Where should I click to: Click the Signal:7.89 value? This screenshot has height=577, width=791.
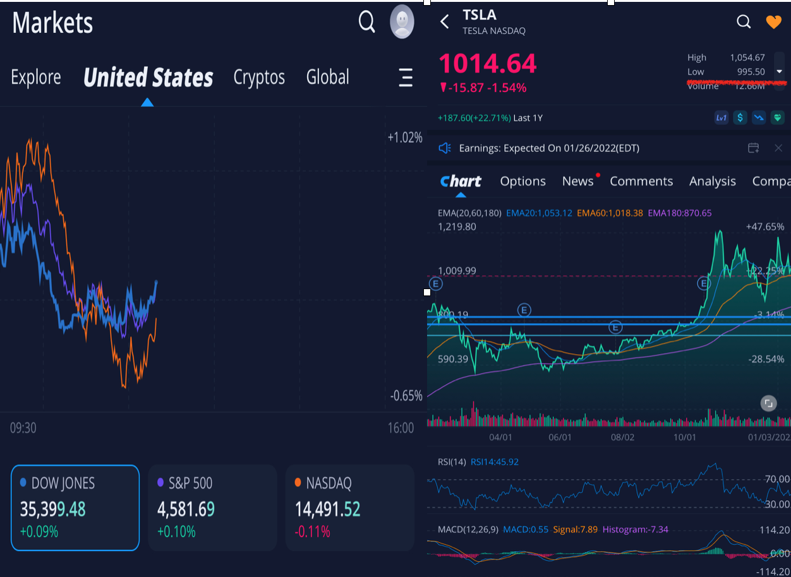coord(575,529)
